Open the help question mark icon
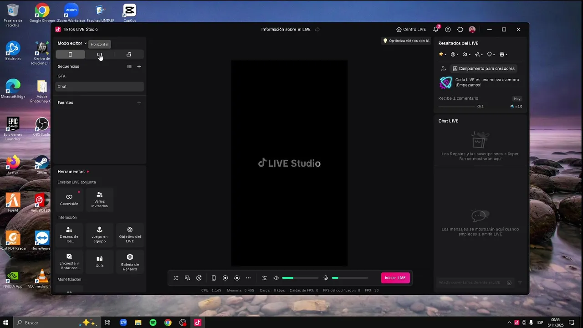 pyautogui.click(x=448, y=30)
